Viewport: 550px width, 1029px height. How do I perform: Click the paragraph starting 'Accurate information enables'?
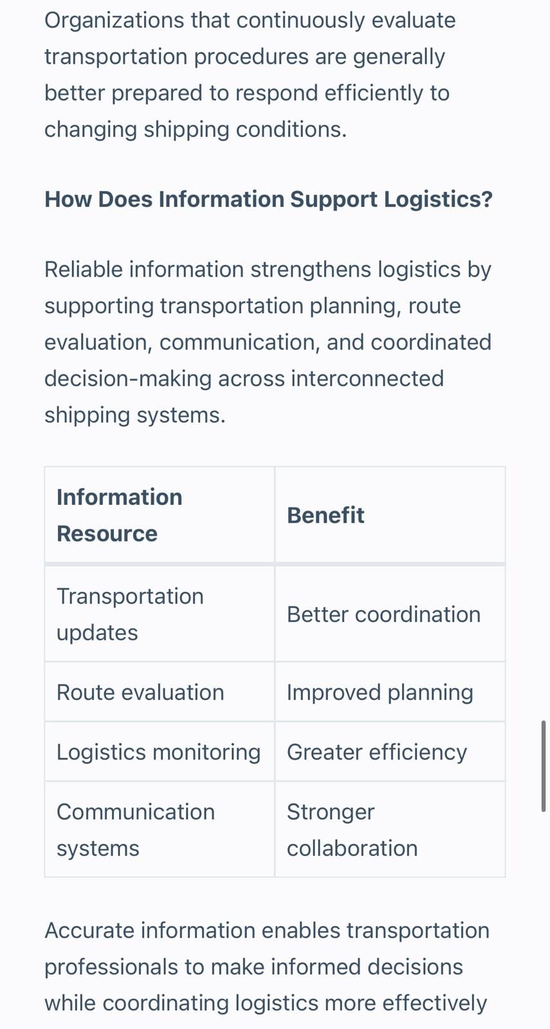(267, 967)
